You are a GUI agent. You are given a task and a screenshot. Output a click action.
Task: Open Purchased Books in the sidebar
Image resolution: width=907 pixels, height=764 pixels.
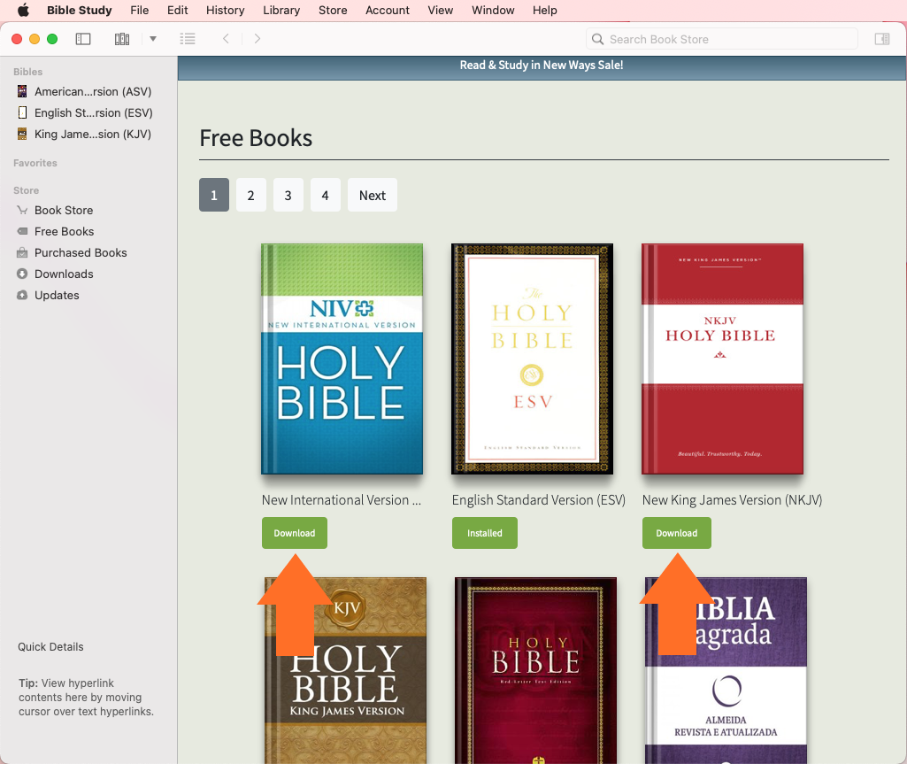[81, 252]
